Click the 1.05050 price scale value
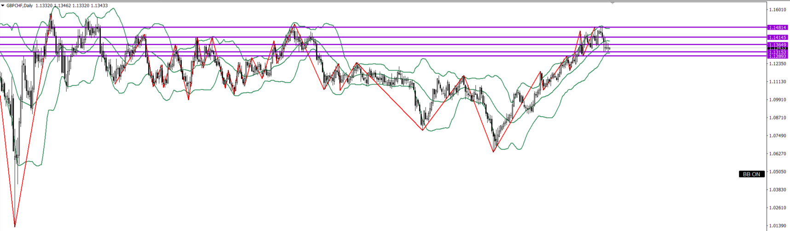The image size is (790, 231). click(x=778, y=172)
